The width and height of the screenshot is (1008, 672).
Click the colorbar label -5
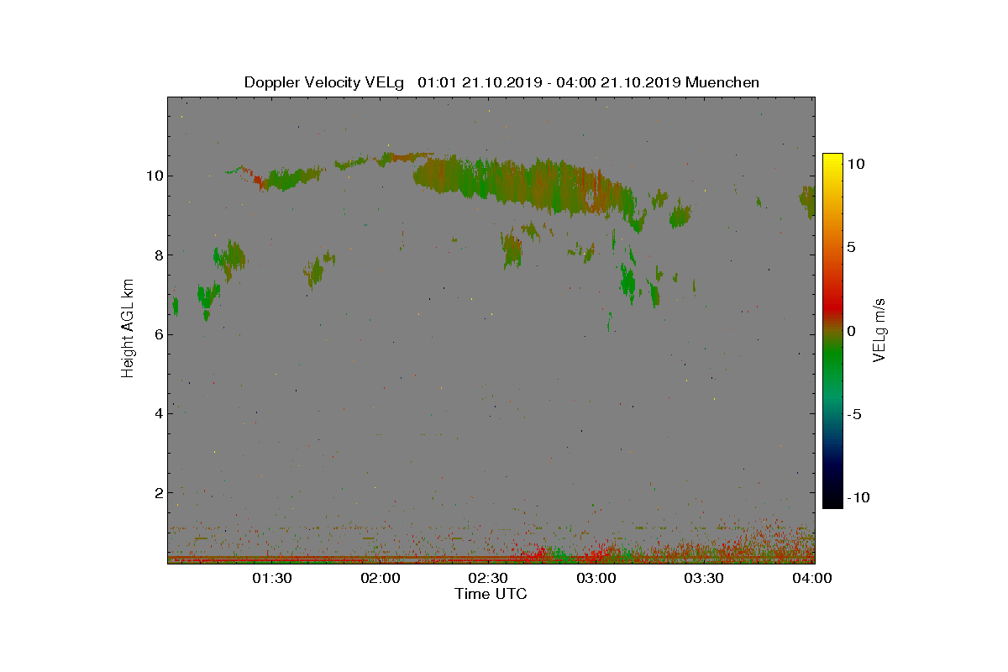pyautogui.click(x=853, y=414)
